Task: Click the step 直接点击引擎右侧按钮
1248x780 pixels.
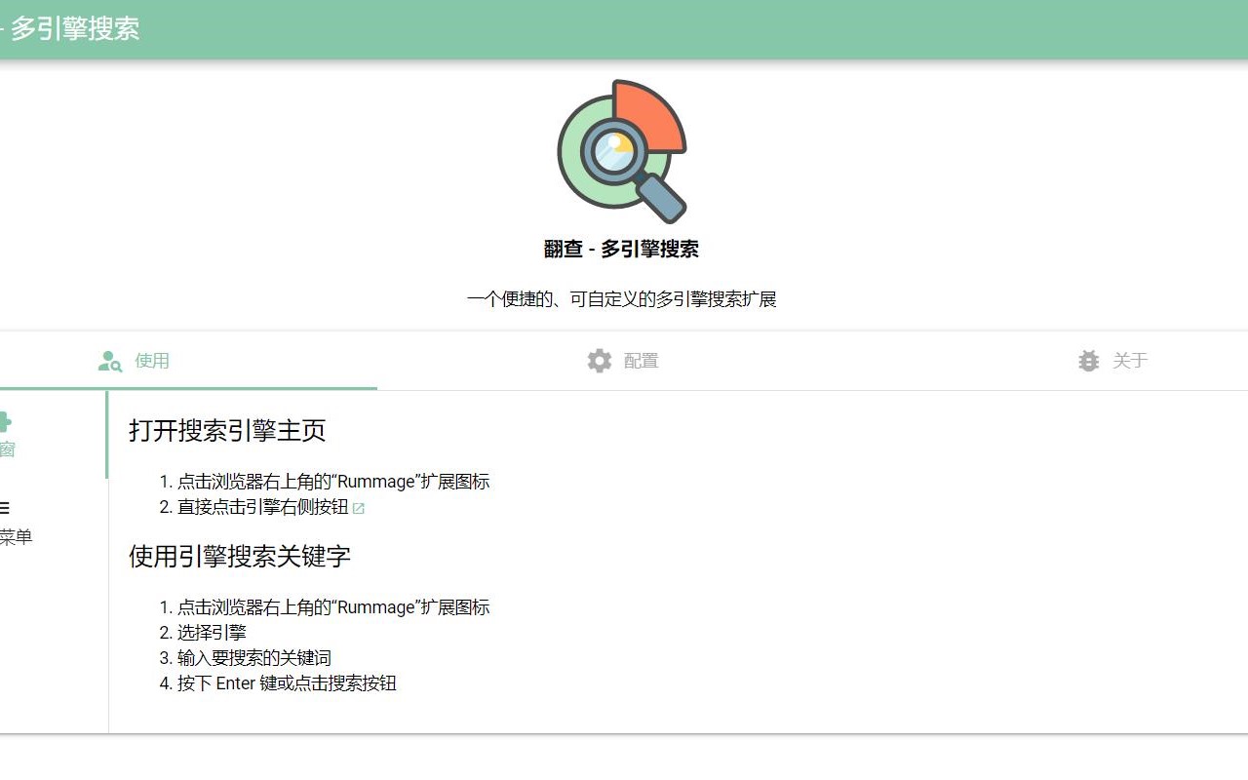Action: tap(262, 507)
